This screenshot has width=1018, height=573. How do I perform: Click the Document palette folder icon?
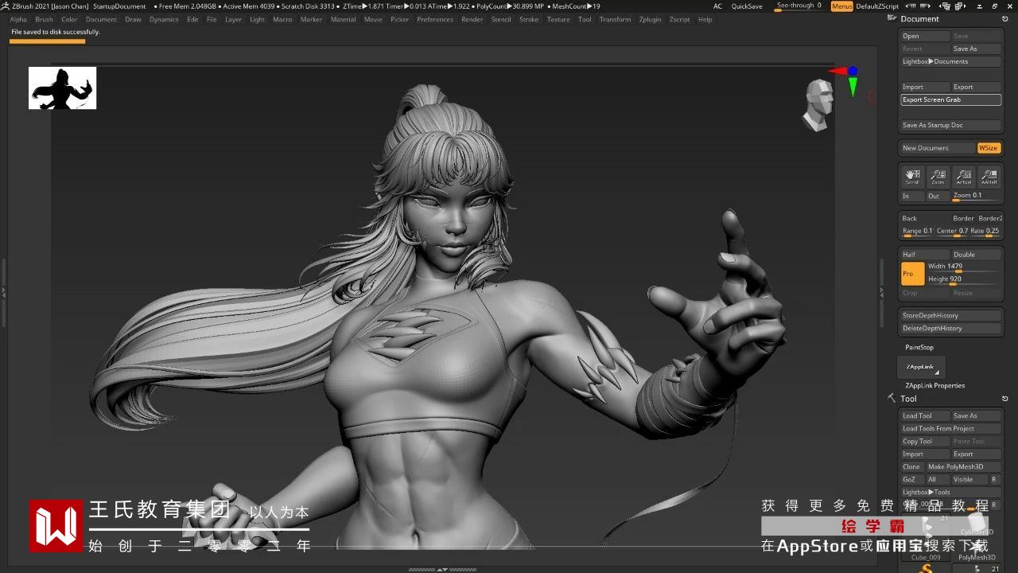[892, 18]
